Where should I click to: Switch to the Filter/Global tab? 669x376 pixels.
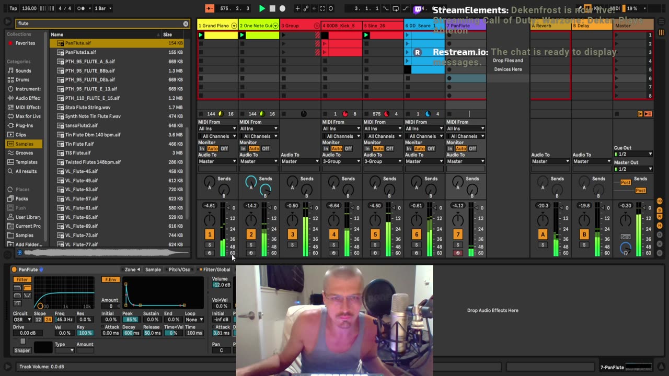216,269
